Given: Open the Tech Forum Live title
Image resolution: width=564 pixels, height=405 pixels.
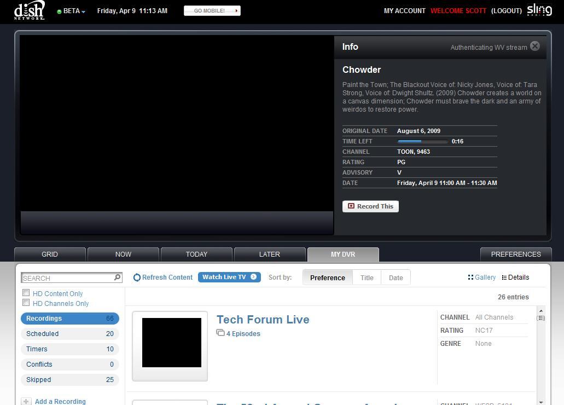Looking at the screenshot, I should pyautogui.click(x=263, y=320).
